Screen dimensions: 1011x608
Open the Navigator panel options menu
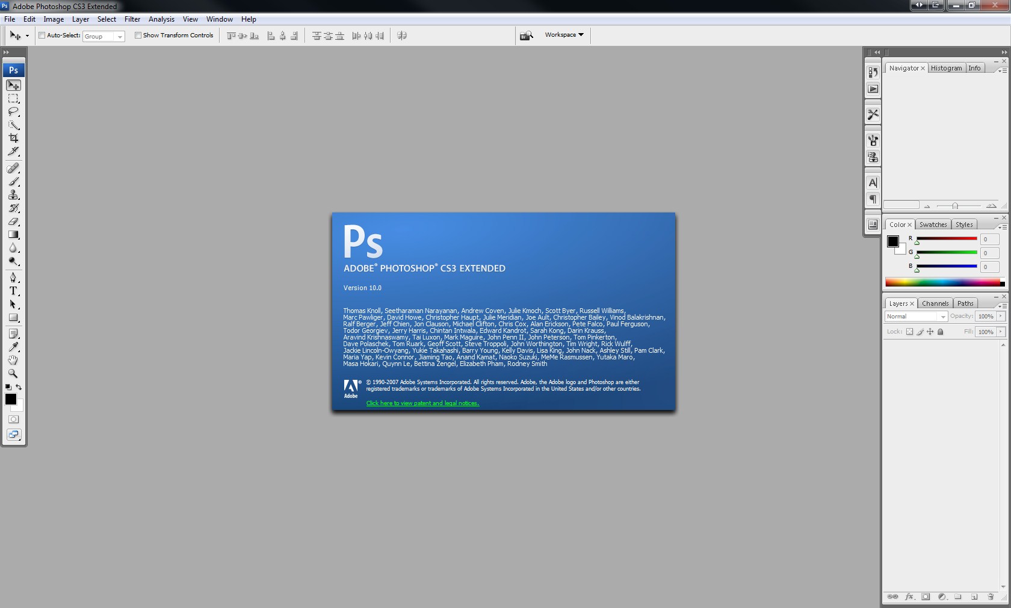(1002, 70)
